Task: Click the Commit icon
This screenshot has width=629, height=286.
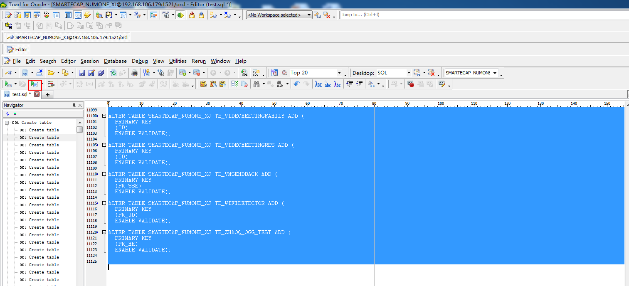Action: 192,15
